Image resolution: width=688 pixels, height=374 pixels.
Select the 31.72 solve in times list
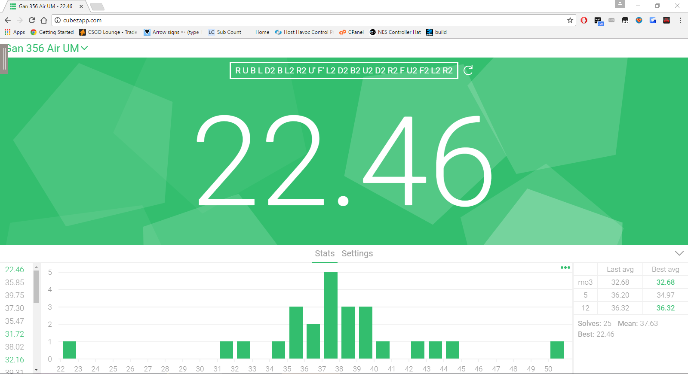click(15, 334)
